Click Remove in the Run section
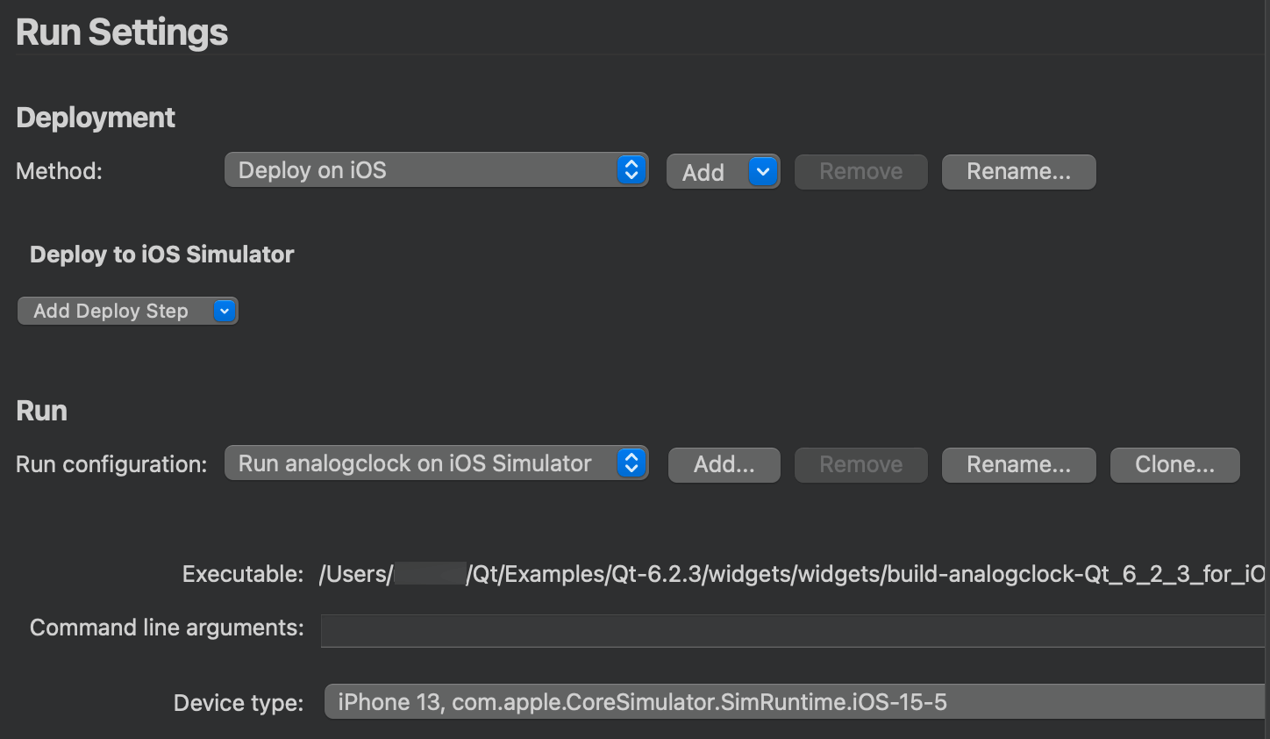1270x739 pixels. click(x=860, y=464)
